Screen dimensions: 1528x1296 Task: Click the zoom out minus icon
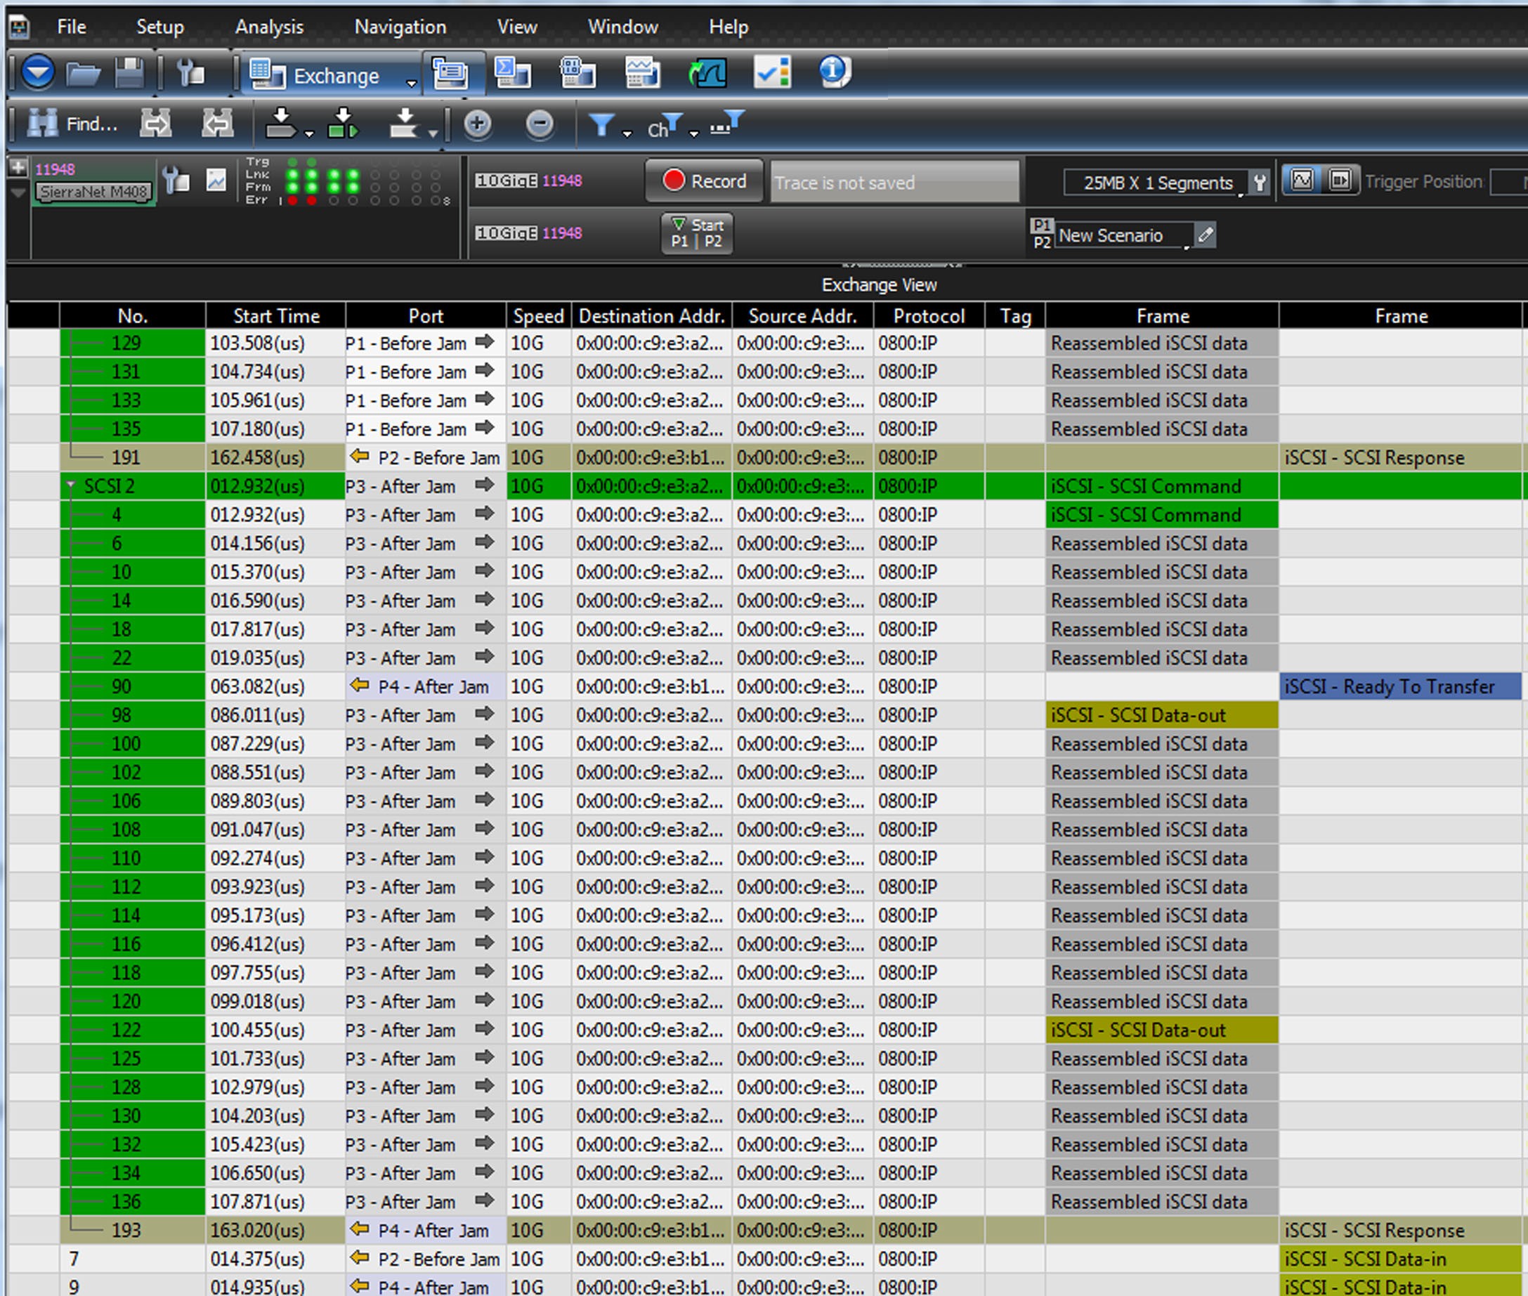click(x=540, y=124)
